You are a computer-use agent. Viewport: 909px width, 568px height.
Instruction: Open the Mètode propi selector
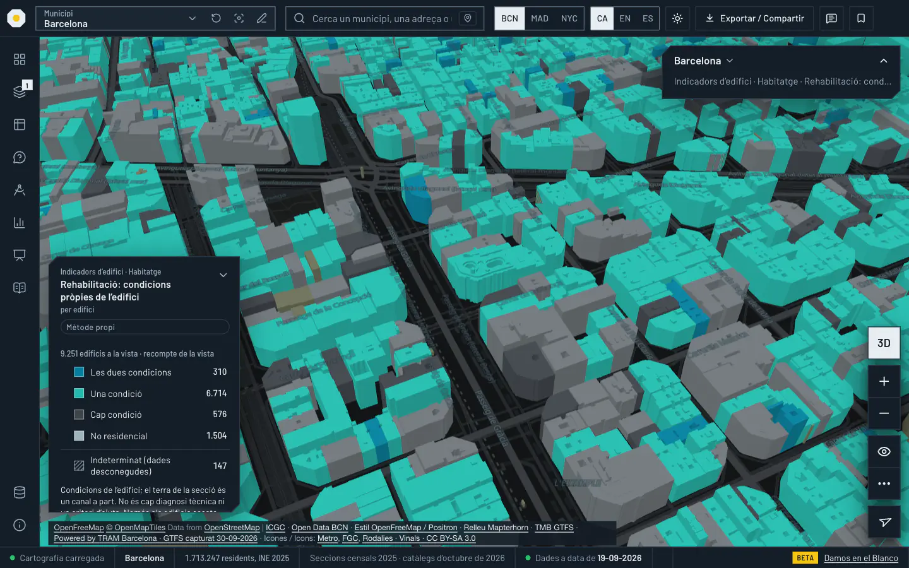pyautogui.click(x=145, y=327)
